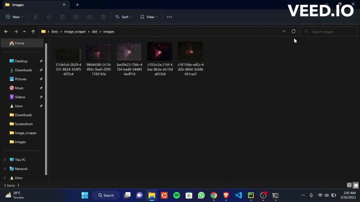Expand Network tree node
360x202 pixels.
(5, 169)
